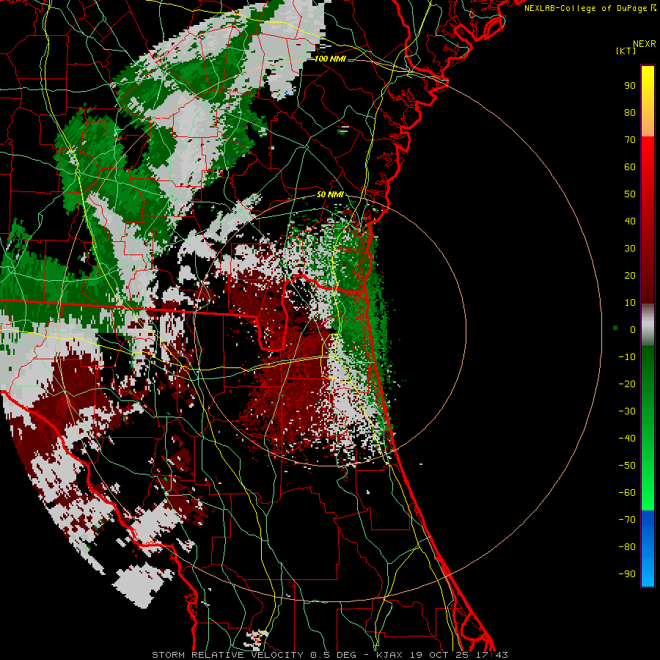Click the -80 value on the velocity scale
Image resolution: width=660 pixels, height=660 pixels.
[627, 547]
